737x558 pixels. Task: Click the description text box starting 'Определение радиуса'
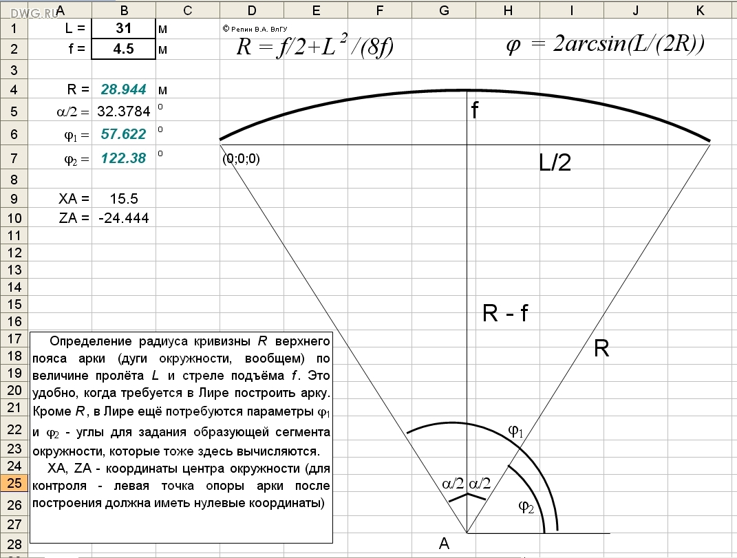click(x=182, y=437)
